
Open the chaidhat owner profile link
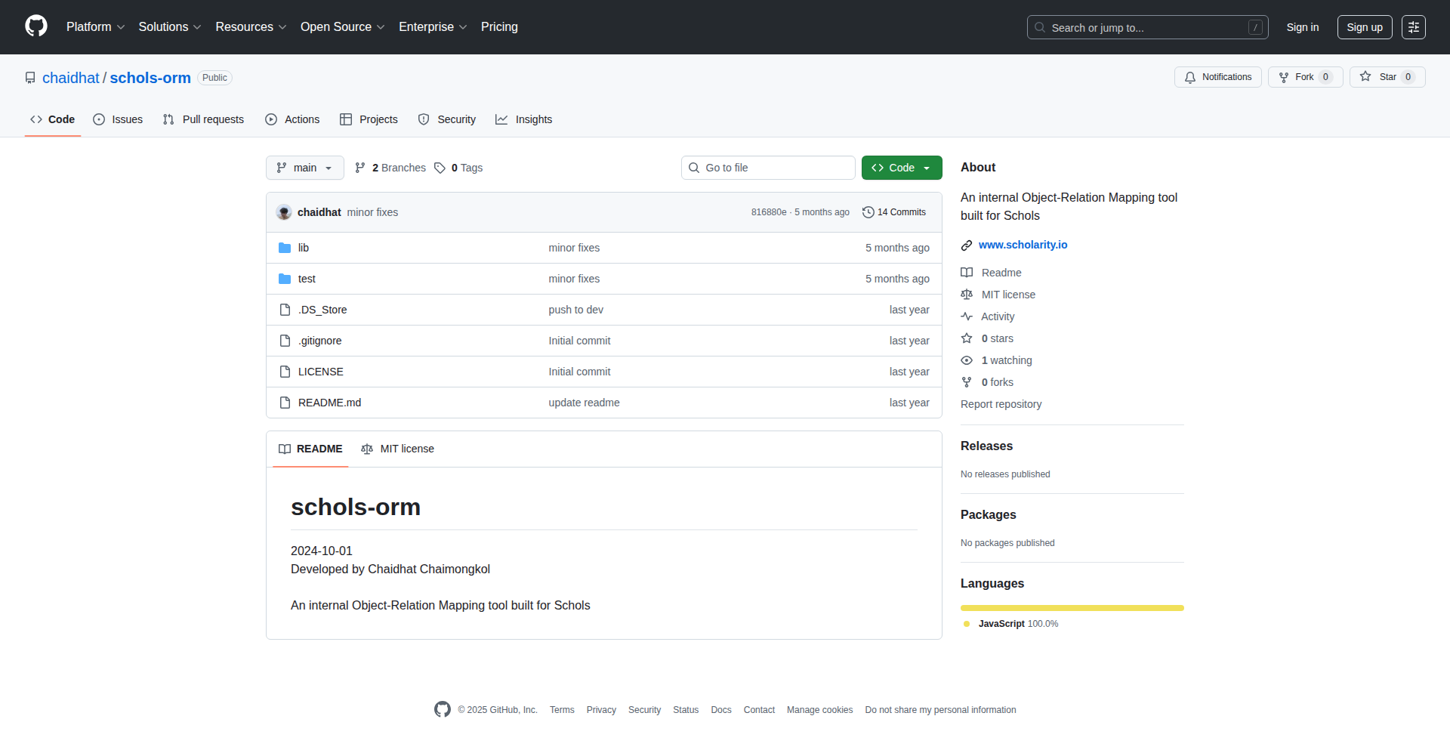click(71, 78)
